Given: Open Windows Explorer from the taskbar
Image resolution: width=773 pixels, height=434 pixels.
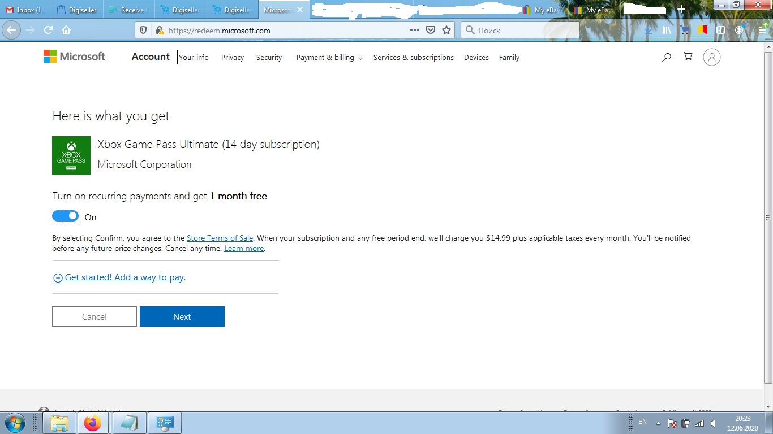Looking at the screenshot, I should [59, 423].
